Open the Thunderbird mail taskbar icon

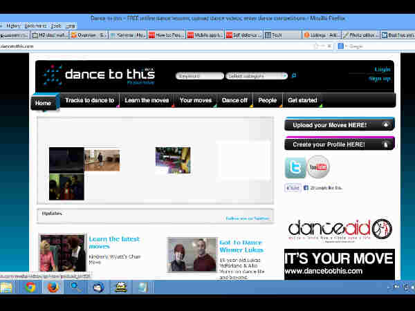tap(98, 288)
